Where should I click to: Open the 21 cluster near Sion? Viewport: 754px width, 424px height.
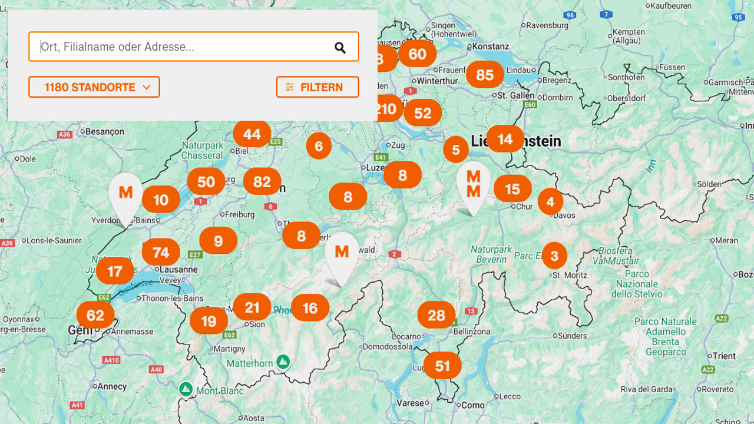252,307
